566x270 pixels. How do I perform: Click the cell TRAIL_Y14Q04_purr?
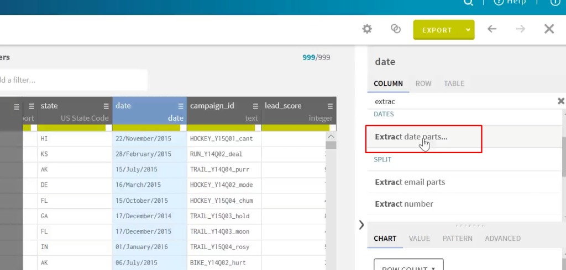click(x=224, y=170)
